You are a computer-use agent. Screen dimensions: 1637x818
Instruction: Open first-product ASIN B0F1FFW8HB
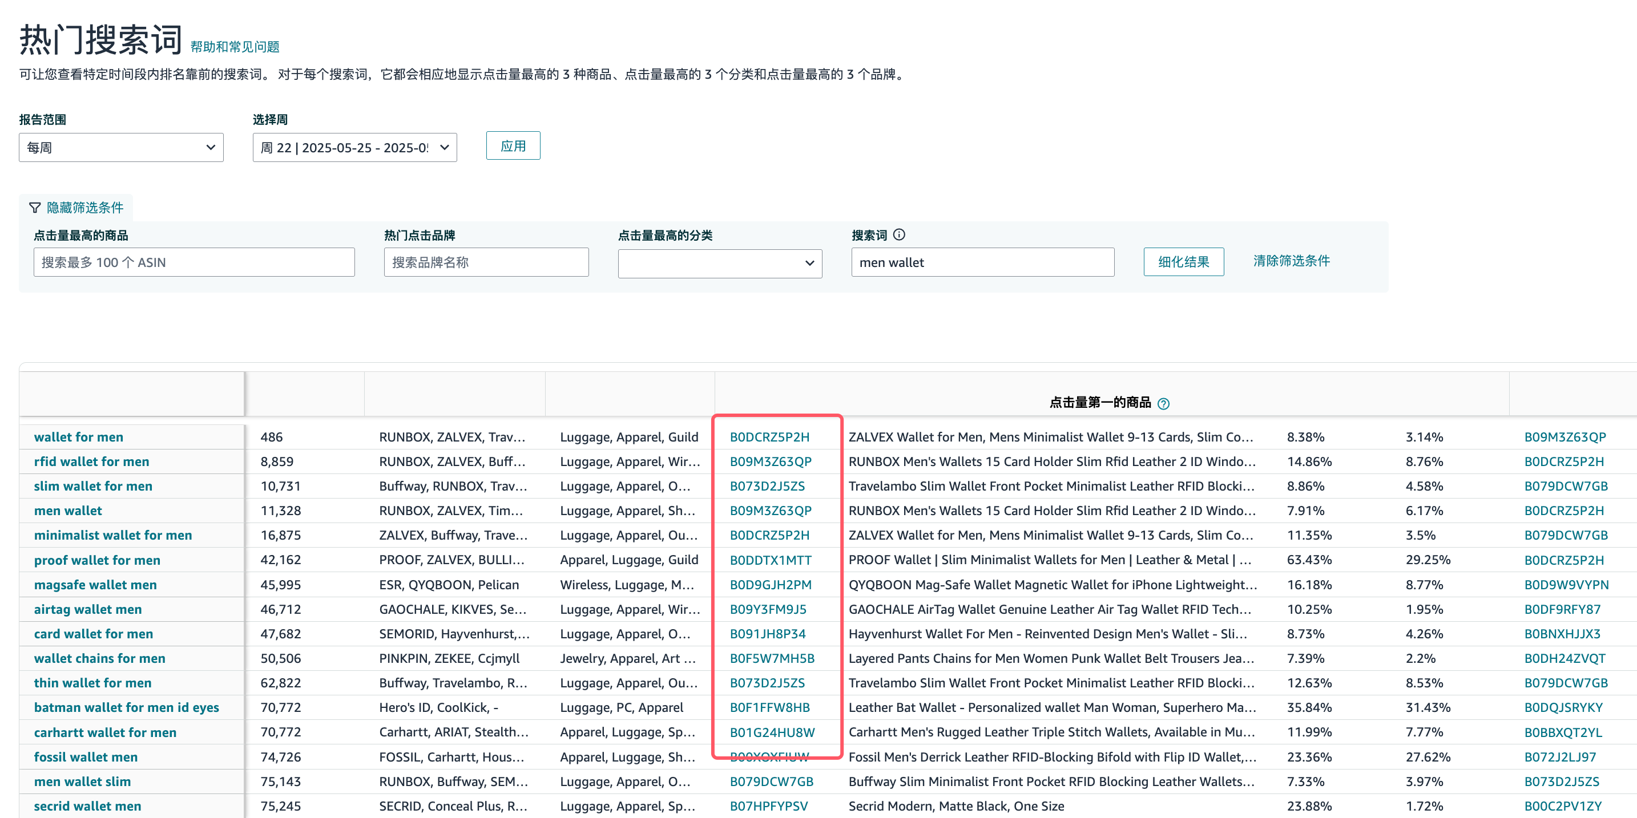click(x=770, y=707)
